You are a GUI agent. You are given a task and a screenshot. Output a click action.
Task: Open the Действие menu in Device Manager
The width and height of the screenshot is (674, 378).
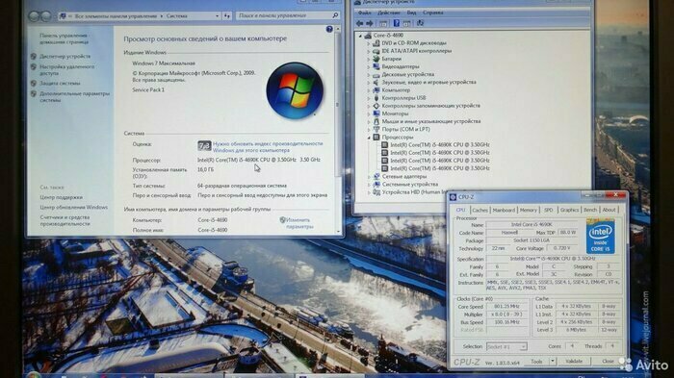tap(389, 13)
